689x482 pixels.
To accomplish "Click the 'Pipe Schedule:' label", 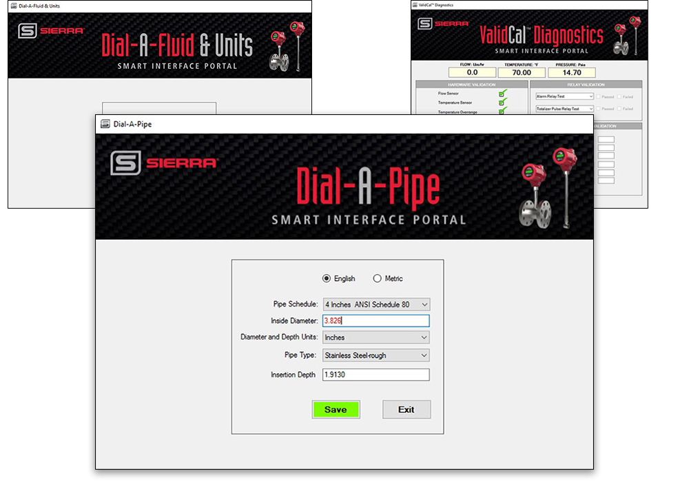I will (x=296, y=304).
